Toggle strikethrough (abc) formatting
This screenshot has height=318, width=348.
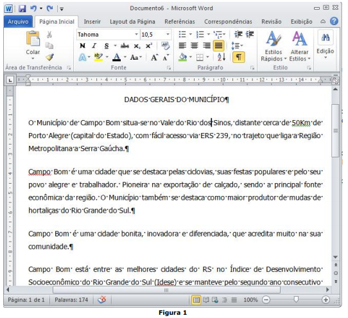click(125, 46)
